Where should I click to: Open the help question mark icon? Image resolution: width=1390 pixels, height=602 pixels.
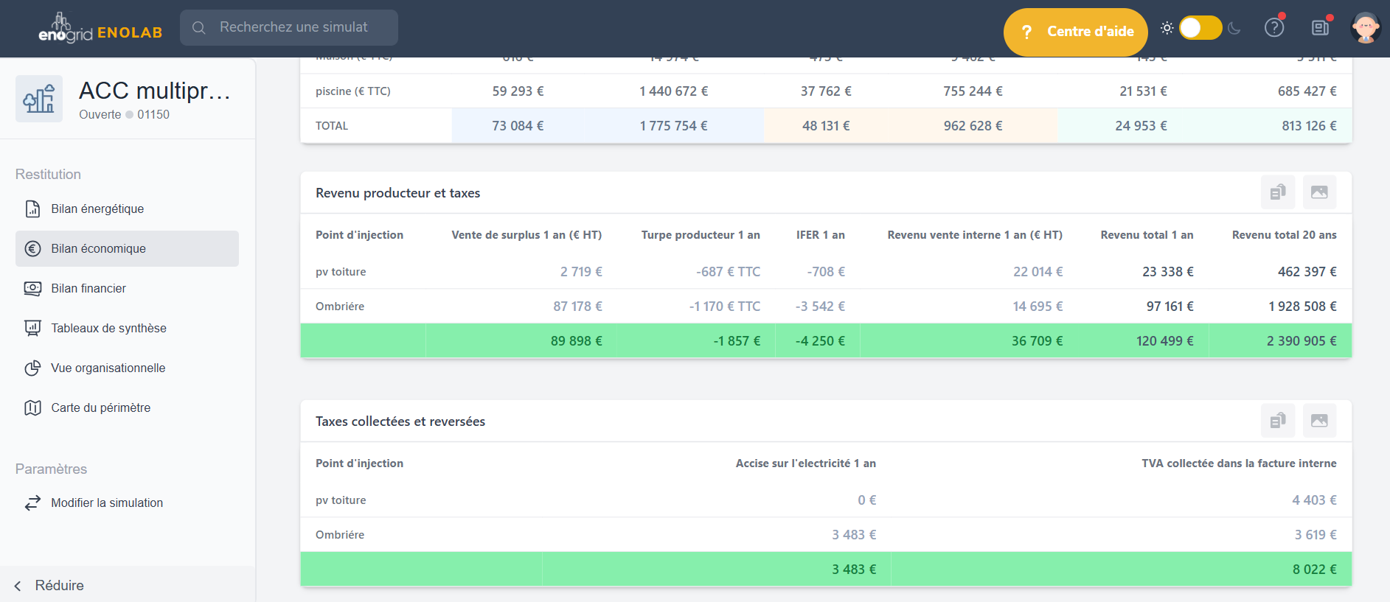point(1273,28)
